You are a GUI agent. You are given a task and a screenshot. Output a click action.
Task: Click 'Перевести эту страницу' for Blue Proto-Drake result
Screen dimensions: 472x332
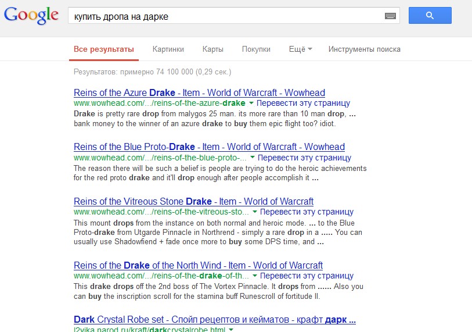tap(304, 158)
